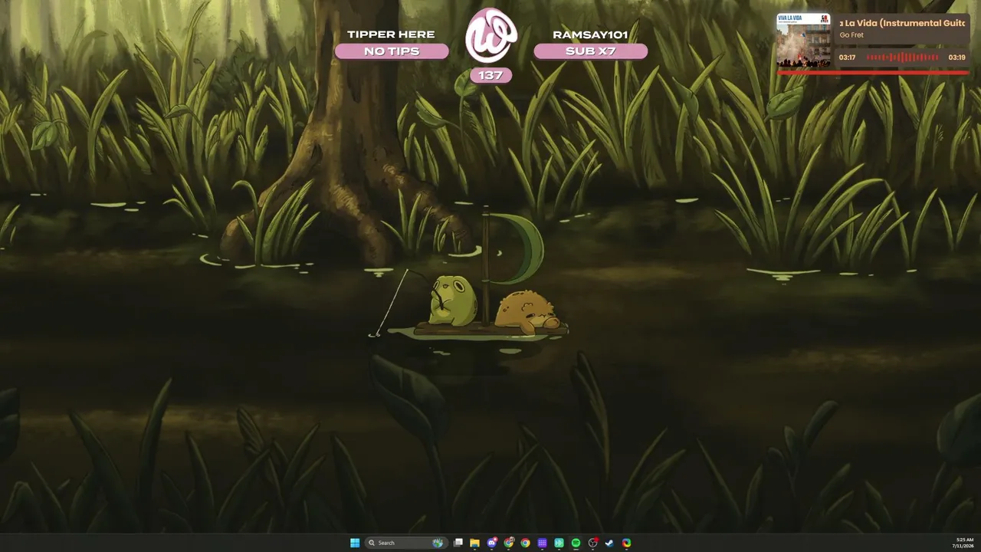Open the plain Google Chrome taskbar icon
981x552 pixels.
(x=526, y=543)
